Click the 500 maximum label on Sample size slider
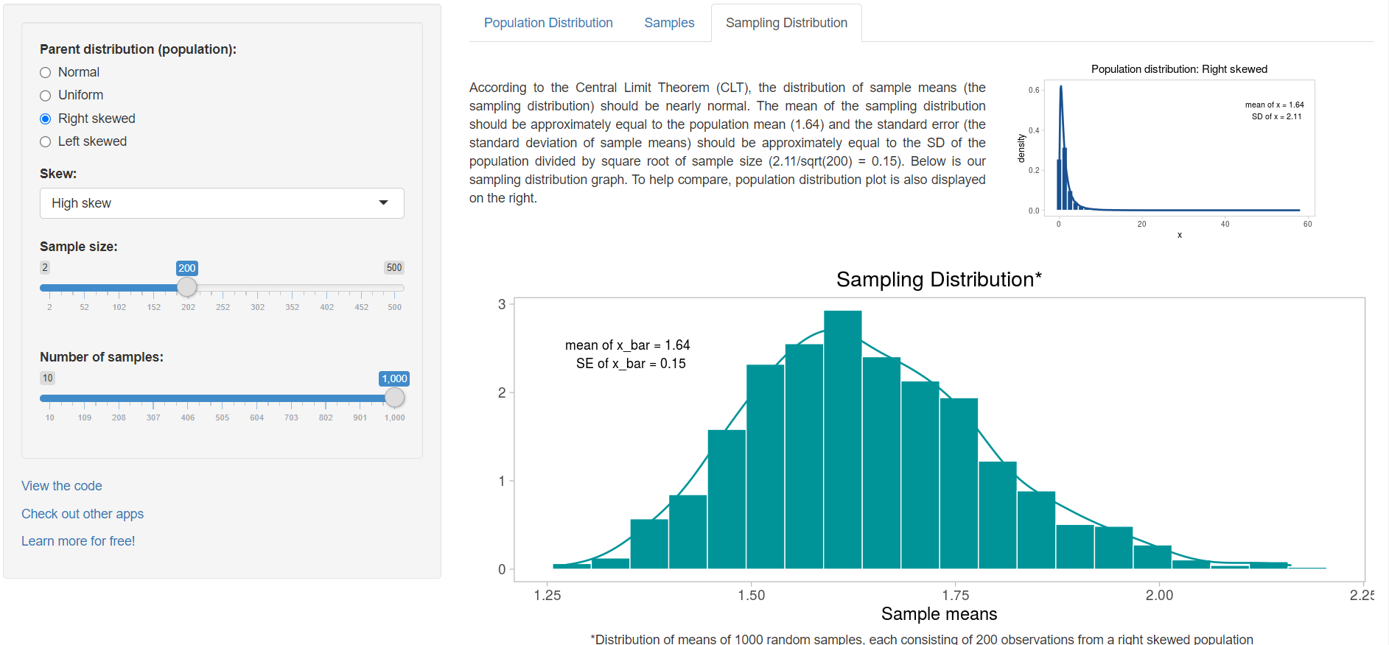Viewport: 1389px width, 645px height. point(394,268)
